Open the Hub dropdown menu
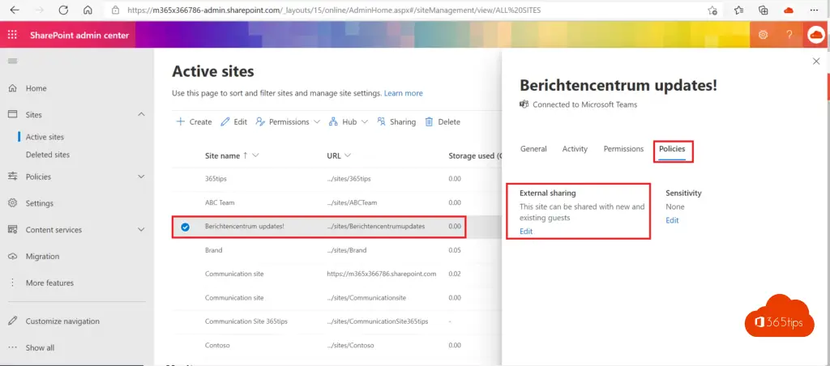Viewport: 830px width, 366px height. pyautogui.click(x=349, y=122)
